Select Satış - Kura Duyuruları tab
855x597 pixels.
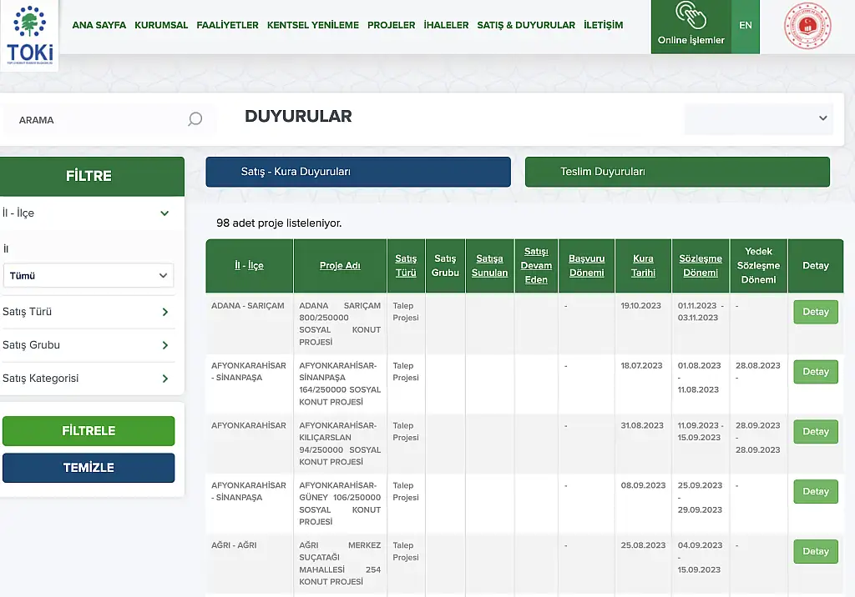pos(358,172)
